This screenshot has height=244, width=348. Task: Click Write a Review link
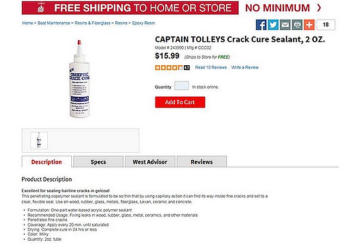245,67
